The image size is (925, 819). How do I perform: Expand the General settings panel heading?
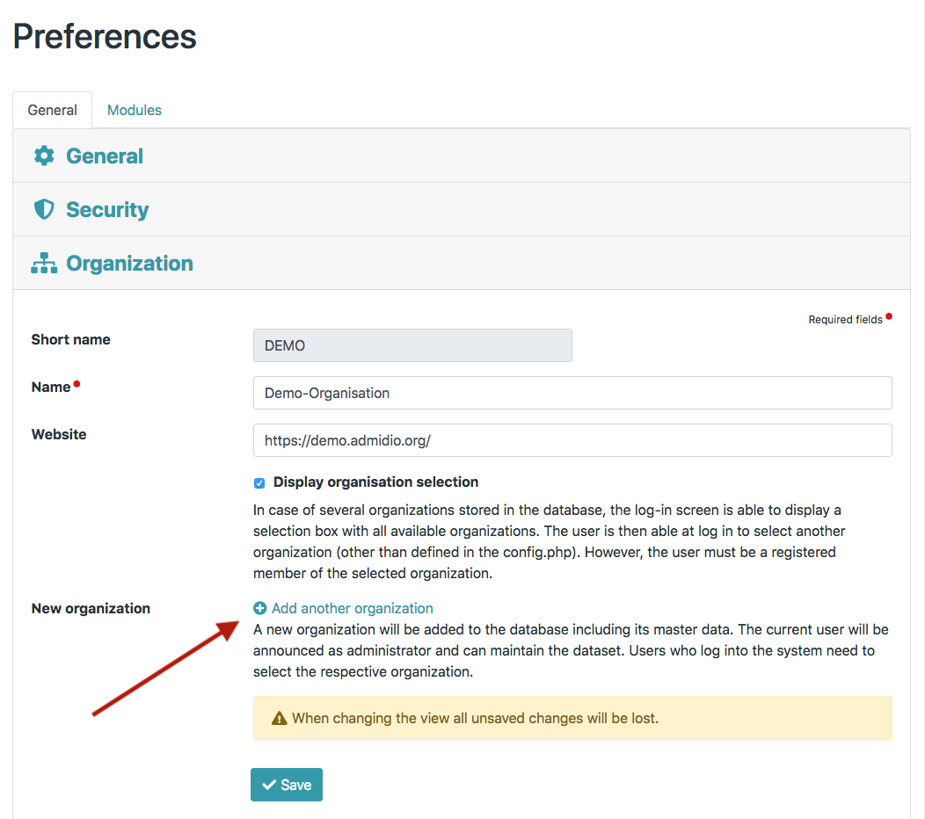pos(105,156)
